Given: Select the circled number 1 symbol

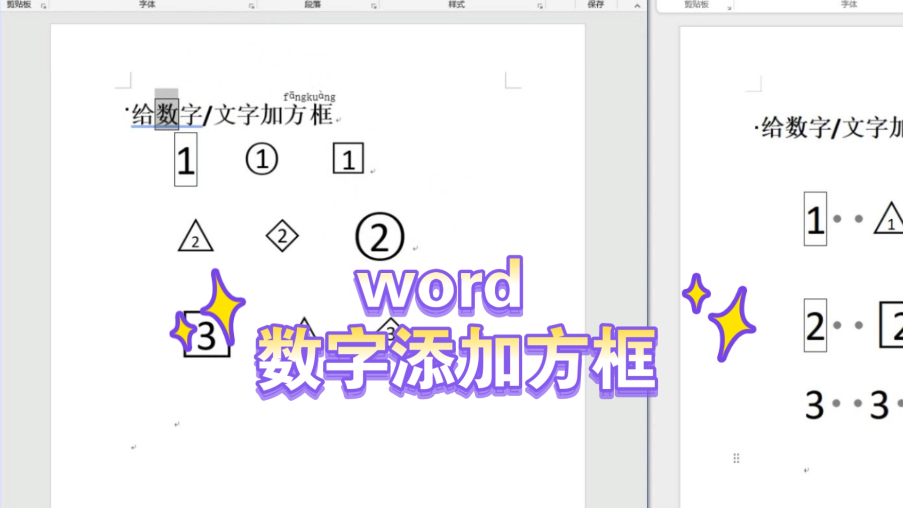Looking at the screenshot, I should [262, 159].
